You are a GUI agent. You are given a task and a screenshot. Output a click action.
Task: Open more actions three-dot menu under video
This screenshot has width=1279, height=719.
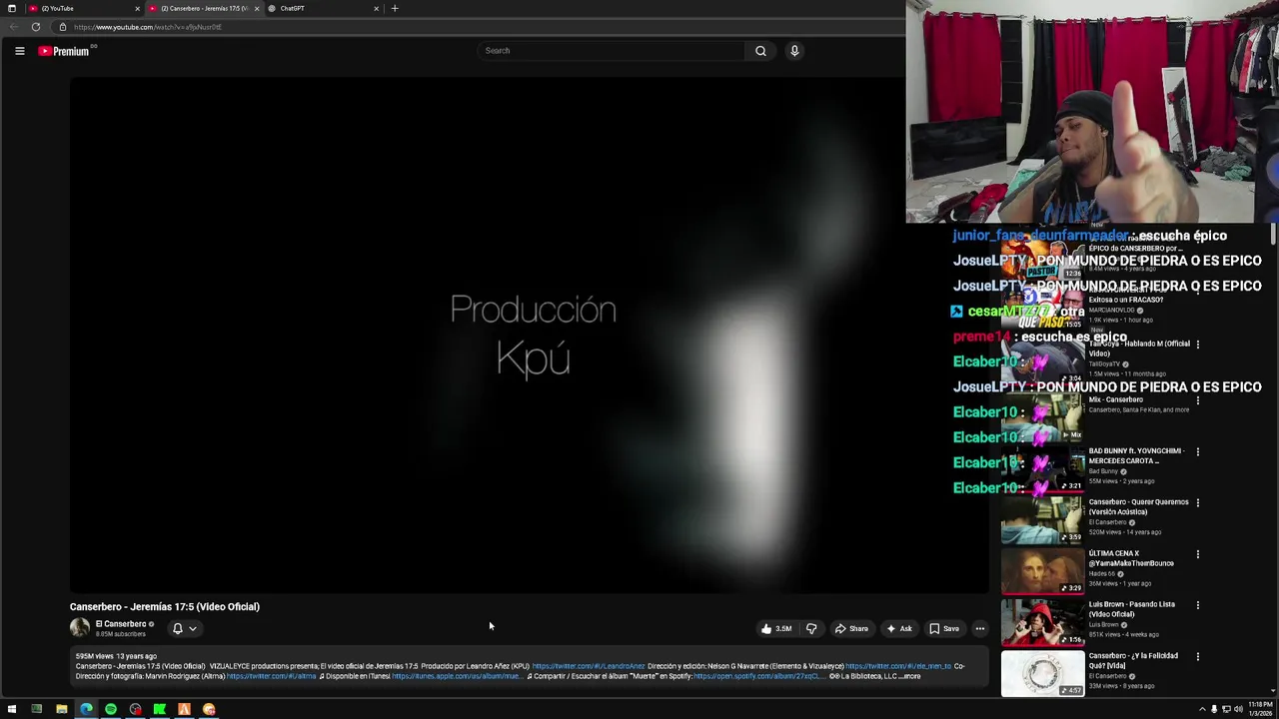pos(980,629)
